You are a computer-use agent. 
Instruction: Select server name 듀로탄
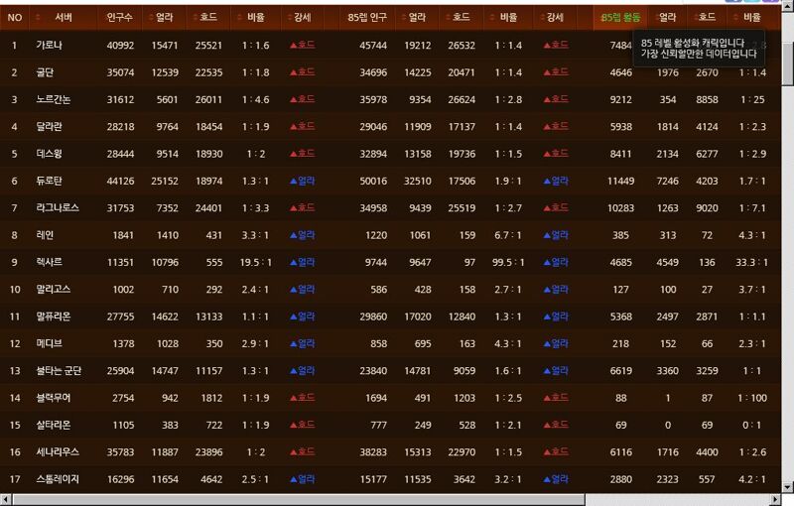(49, 181)
